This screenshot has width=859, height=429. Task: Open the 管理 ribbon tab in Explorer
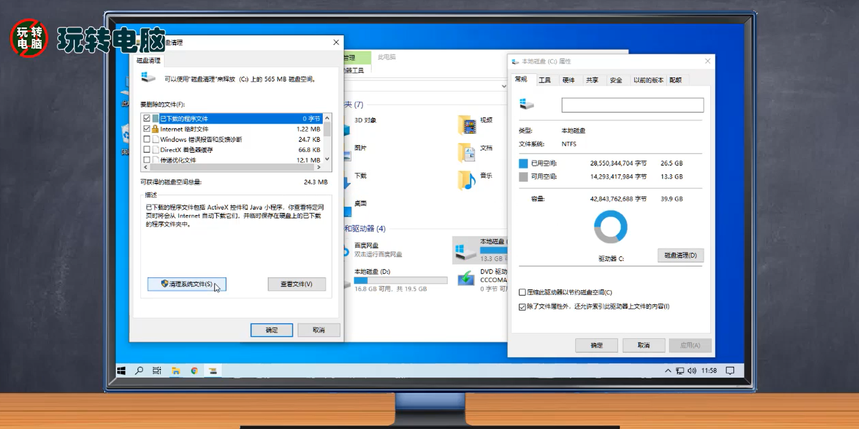click(356, 57)
